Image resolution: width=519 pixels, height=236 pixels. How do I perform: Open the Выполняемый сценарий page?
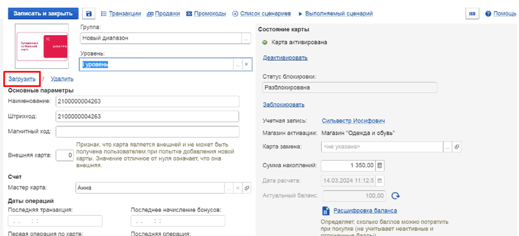[339, 13]
